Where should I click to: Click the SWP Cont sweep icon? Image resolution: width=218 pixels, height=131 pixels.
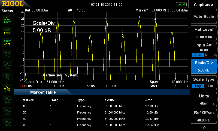tap(7, 42)
